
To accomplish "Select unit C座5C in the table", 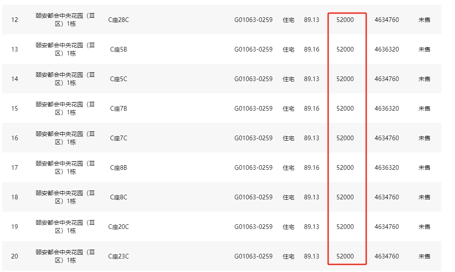I will (118, 79).
